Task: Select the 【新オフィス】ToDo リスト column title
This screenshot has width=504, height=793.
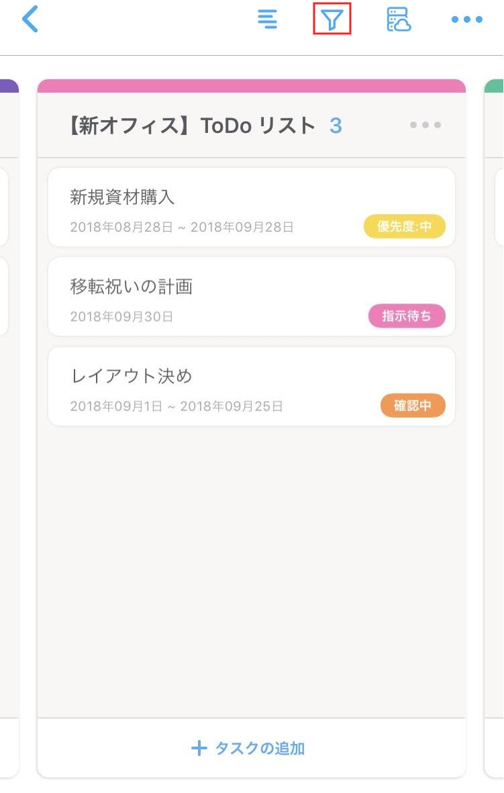Action: pyautogui.click(x=191, y=126)
